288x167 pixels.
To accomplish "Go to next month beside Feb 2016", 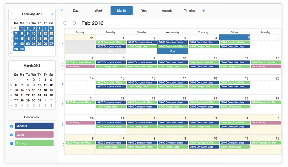I will [x=75, y=23].
